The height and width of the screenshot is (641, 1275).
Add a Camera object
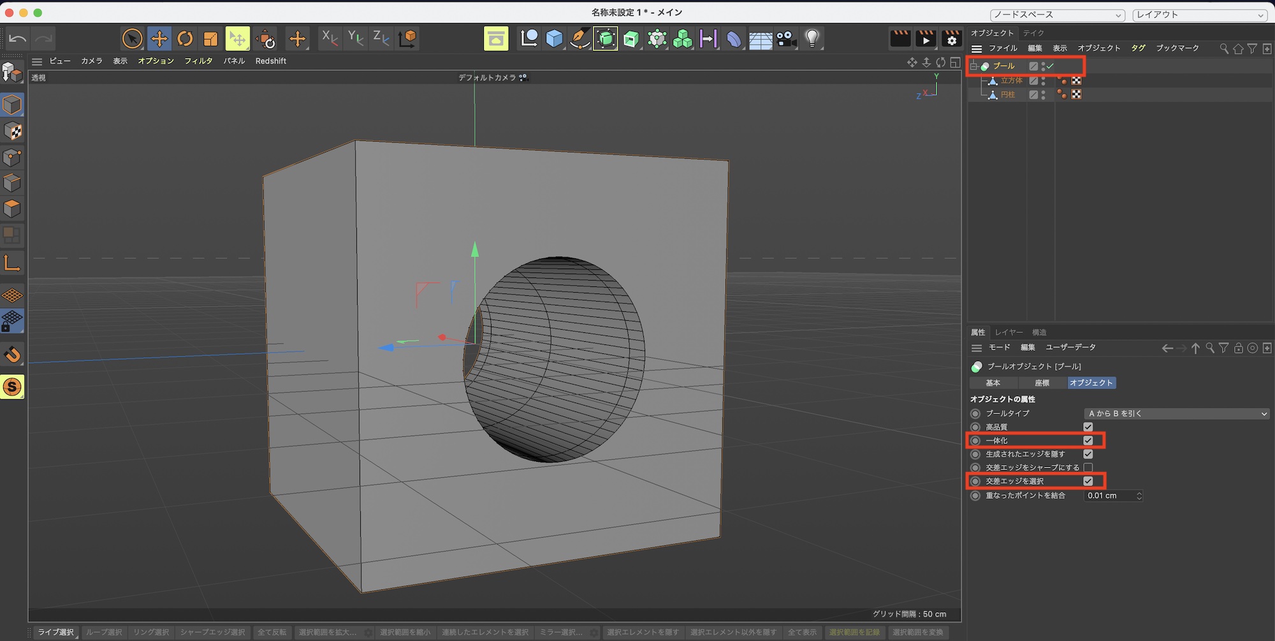tap(786, 39)
